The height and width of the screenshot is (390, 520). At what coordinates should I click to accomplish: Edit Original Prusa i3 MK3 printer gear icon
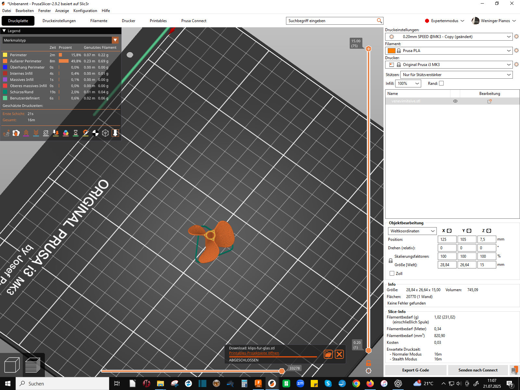pyautogui.click(x=516, y=65)
